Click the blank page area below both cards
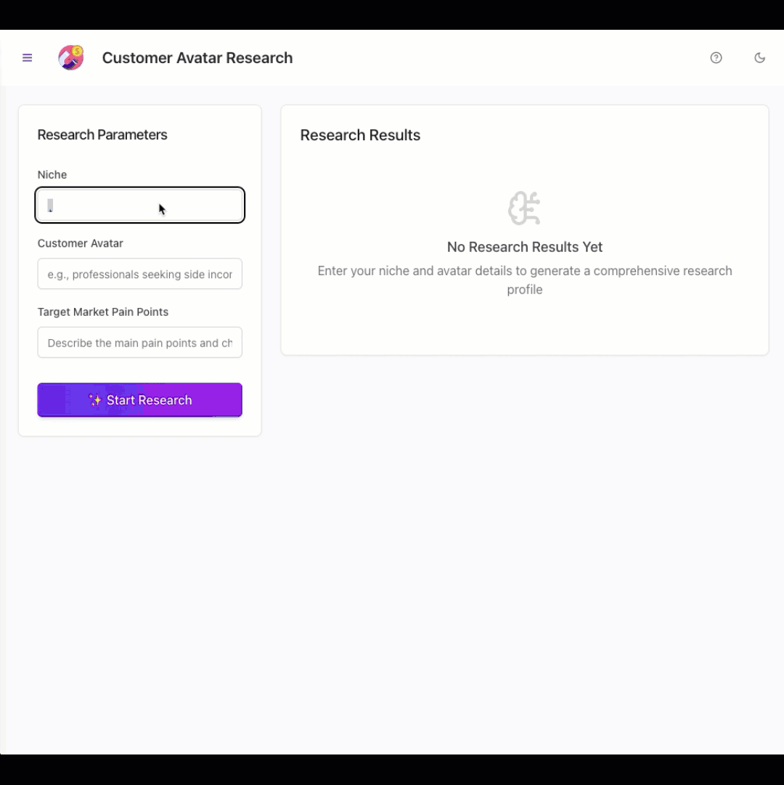The image size is (784, 785). coord(392,601)
